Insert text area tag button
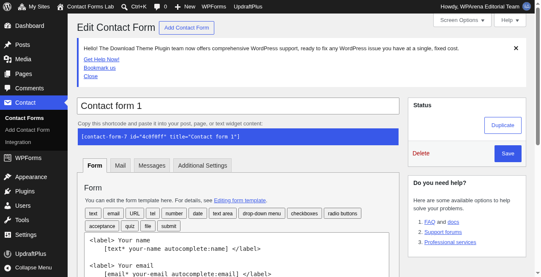This screenshot has height=277, width=541. [x=223, y=213]
